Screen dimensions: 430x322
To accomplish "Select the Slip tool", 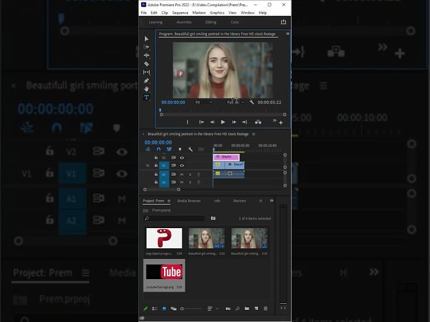I will point(146,72).
